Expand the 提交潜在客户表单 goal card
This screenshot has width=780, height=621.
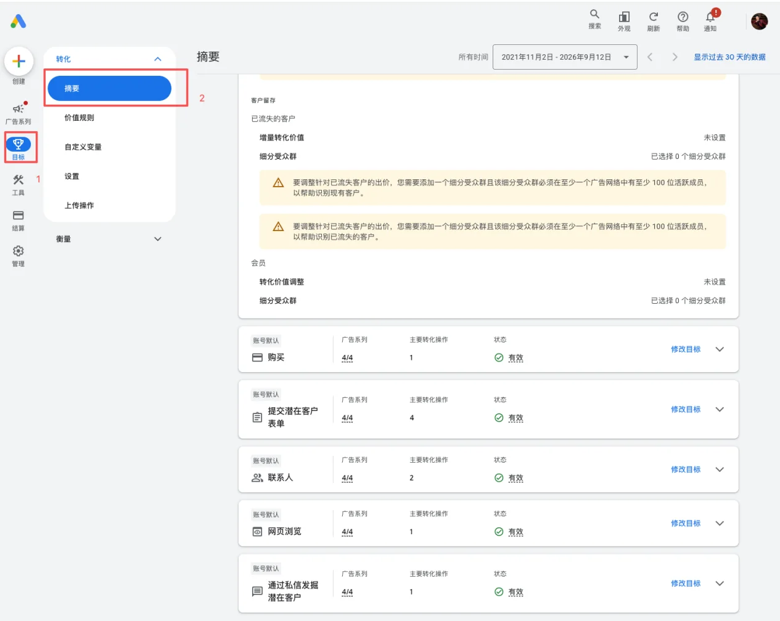point(720,409)
